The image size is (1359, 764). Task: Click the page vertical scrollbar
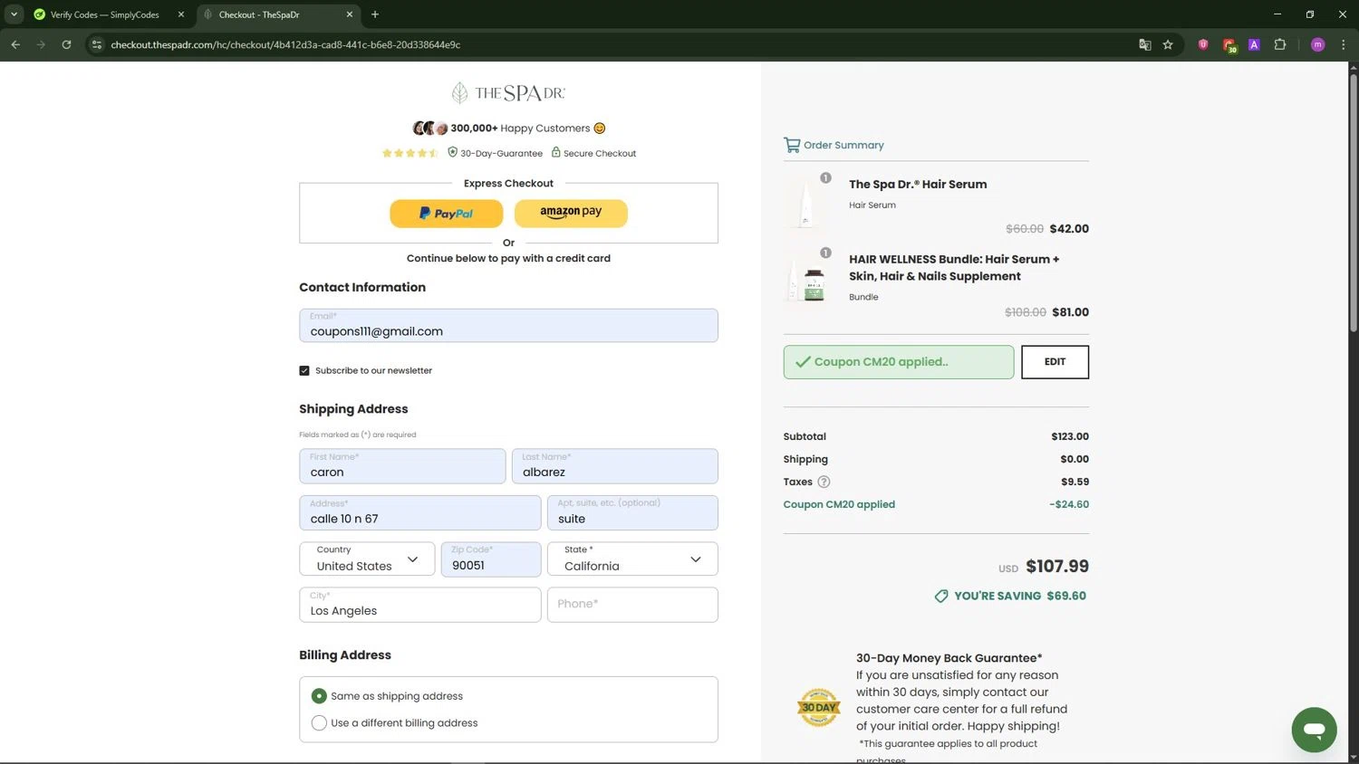tap(1354, 204)
